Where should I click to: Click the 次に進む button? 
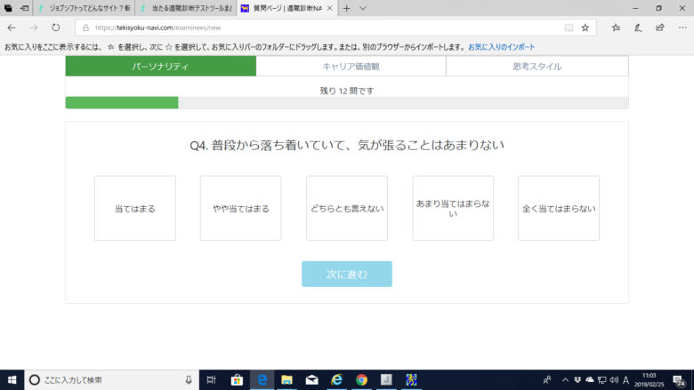pyautogui.click(x=347, y=274)
